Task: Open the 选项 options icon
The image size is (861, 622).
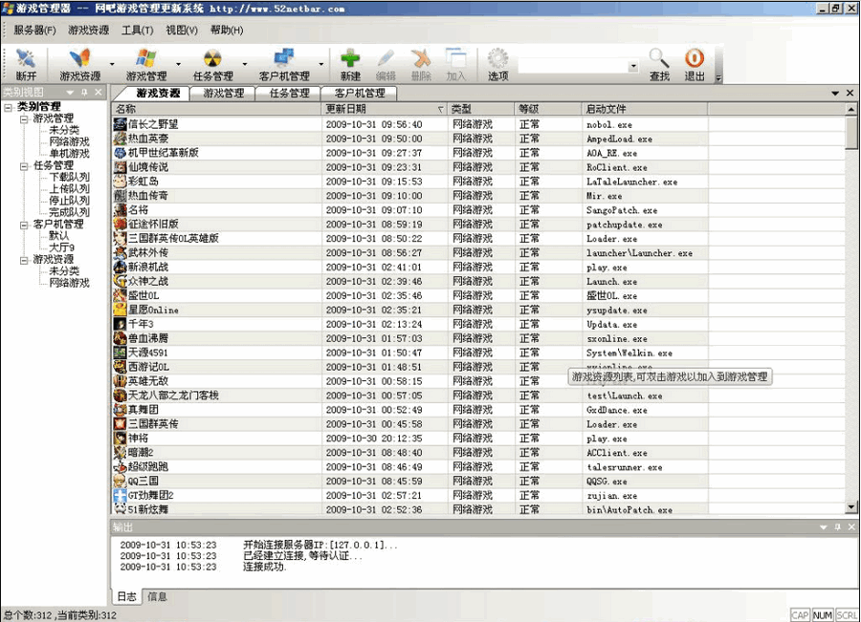Action: 498,63
